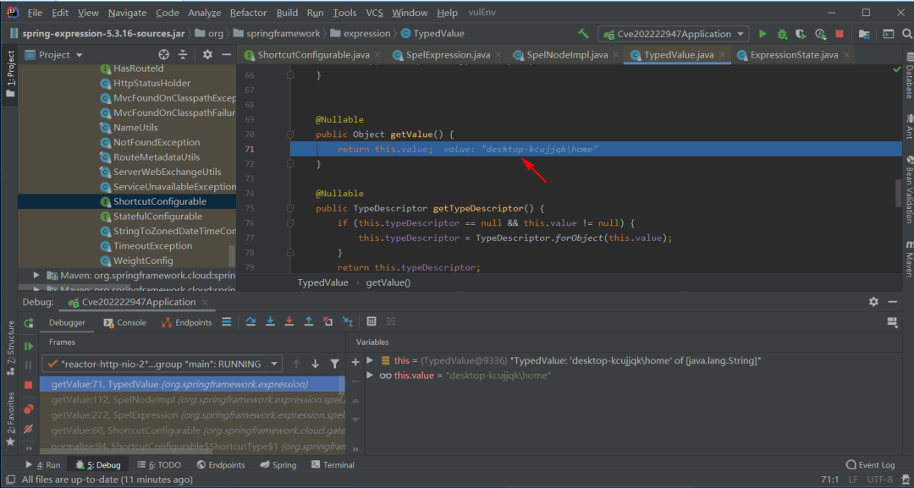Switch to the ExpressionState.java tab
Viewport: 914px width, 488px height.
794,55
